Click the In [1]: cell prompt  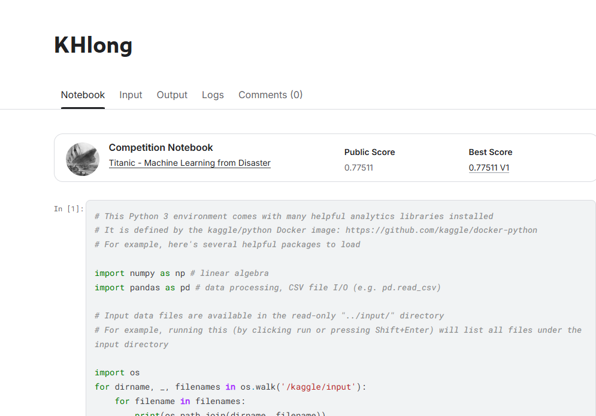coord(69,209)
